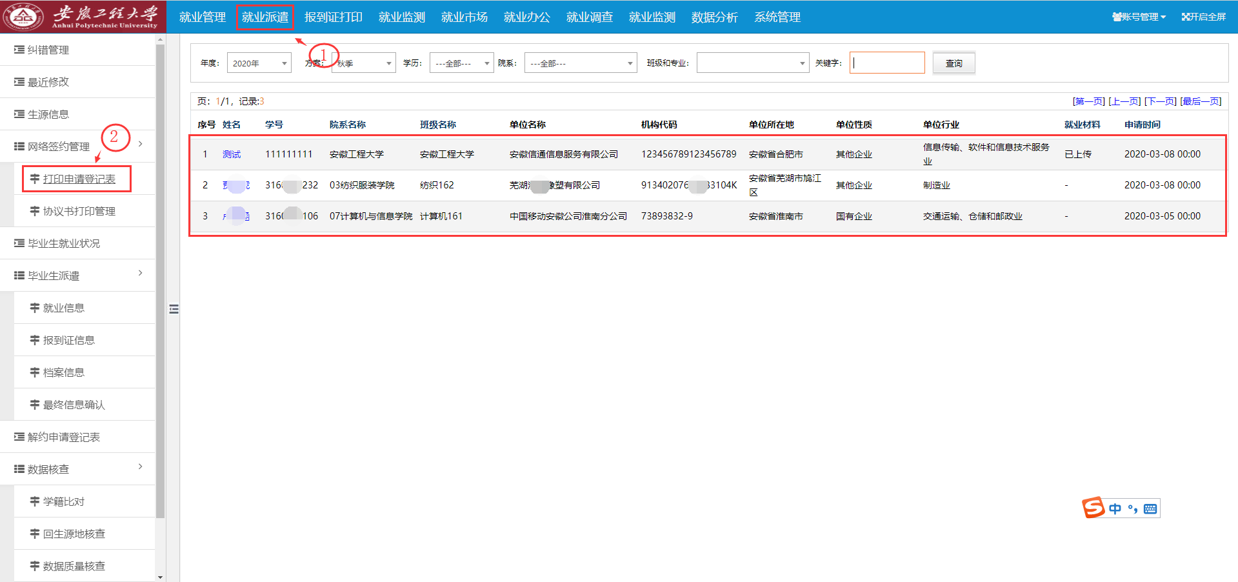Open the 院系 dropdown filter

[580, 63]
